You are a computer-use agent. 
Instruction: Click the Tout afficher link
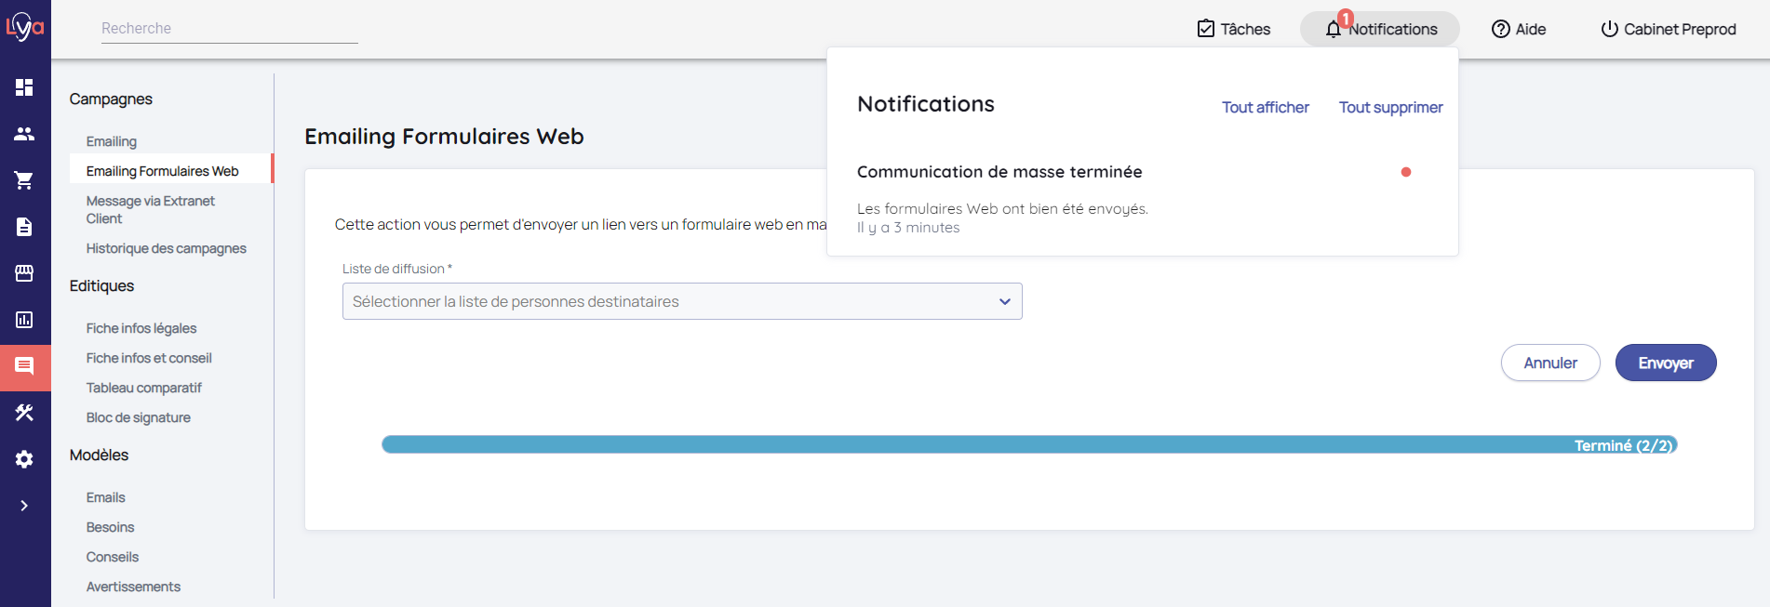point(1265,108)
